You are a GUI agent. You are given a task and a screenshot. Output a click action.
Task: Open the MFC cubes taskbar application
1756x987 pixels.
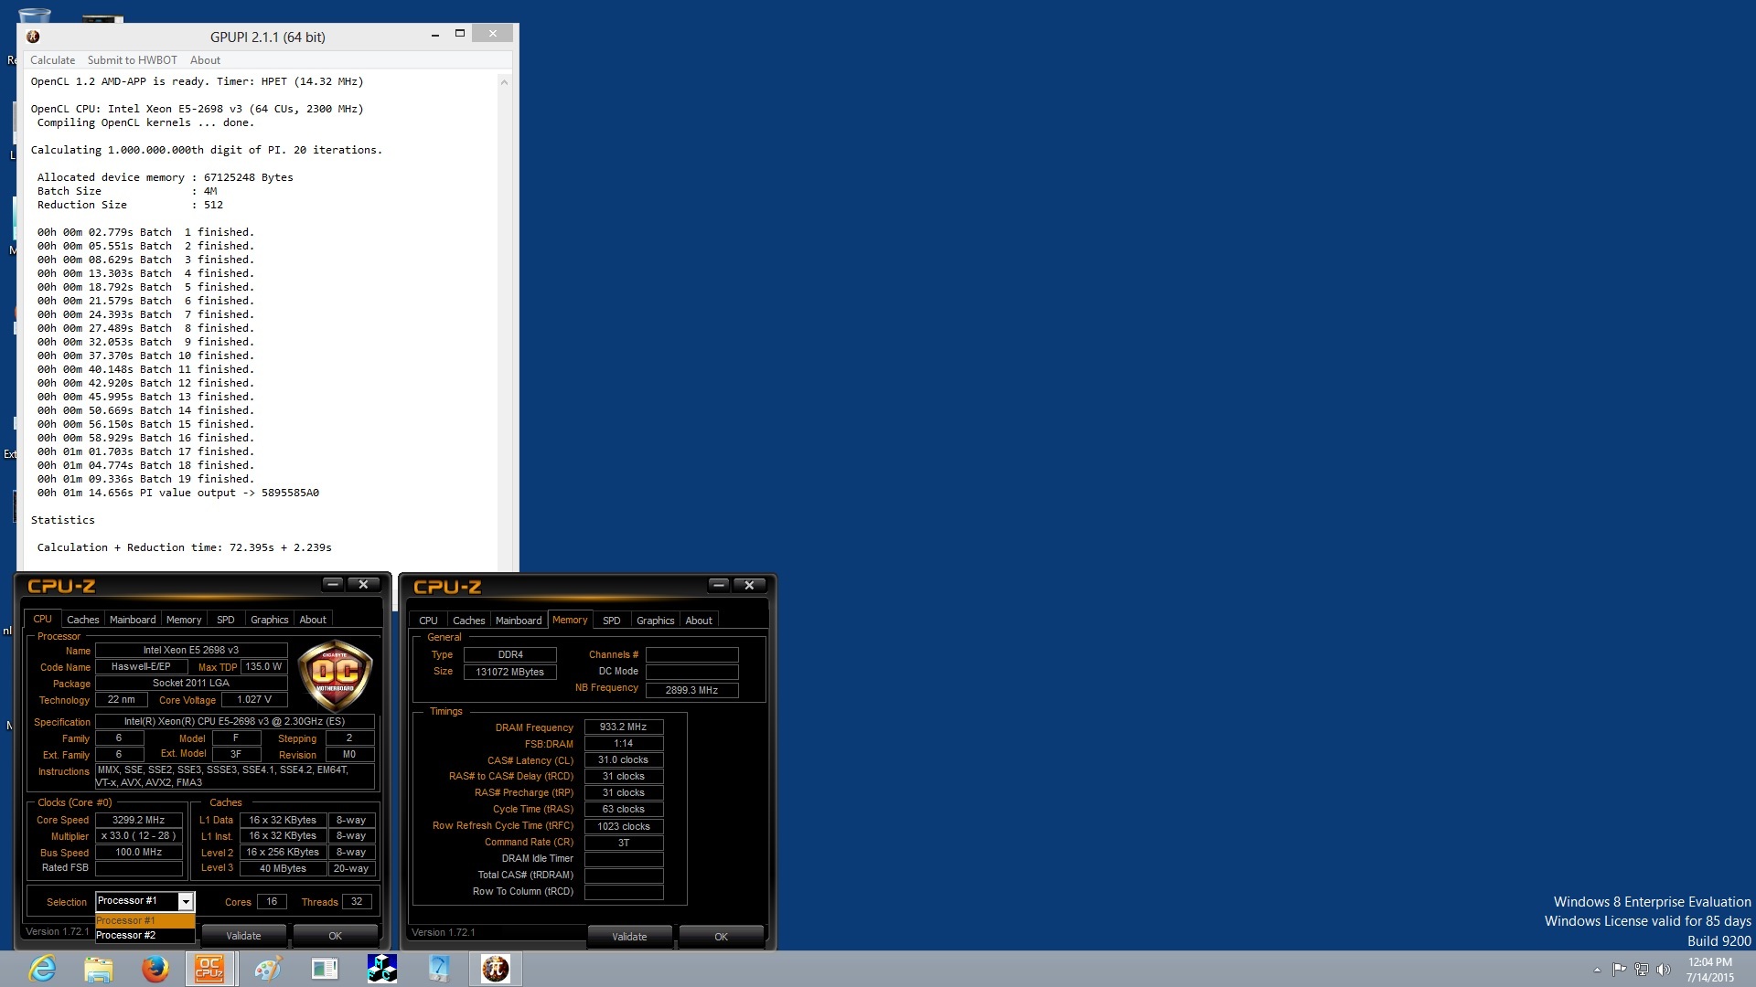[381, 969]
